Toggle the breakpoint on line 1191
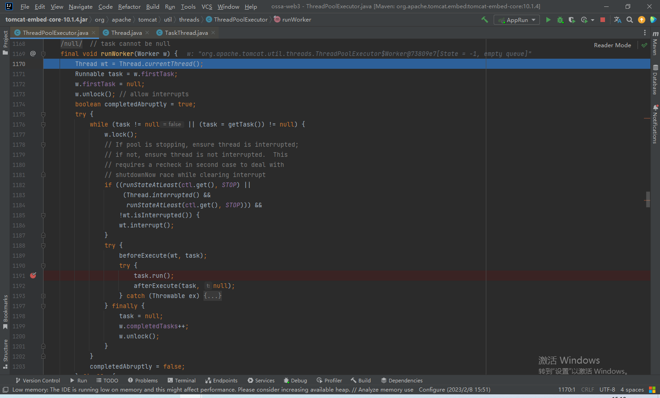 (x=33, y=276)
